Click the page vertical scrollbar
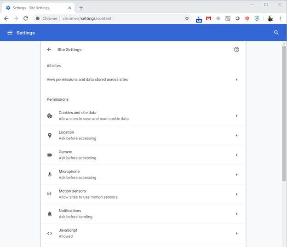This screenshot has width=287, height=247. (x=284, y=114)
